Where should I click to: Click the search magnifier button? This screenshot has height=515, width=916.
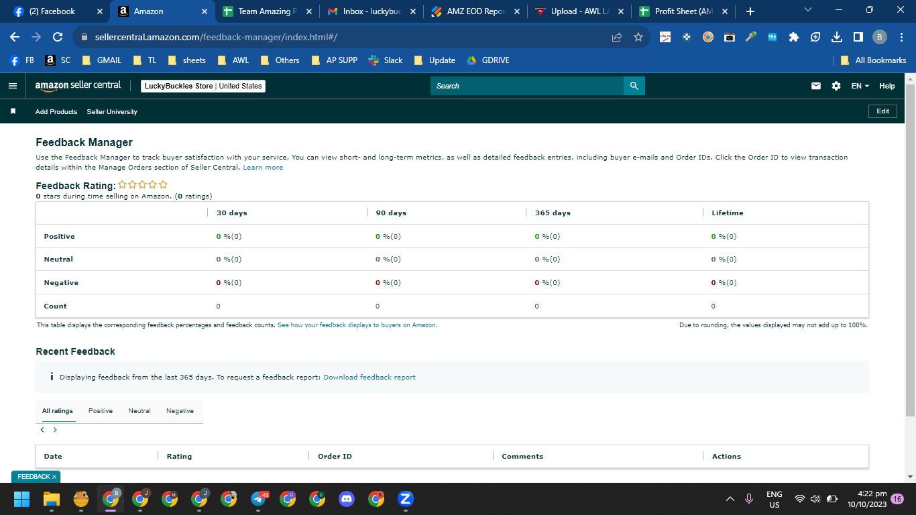pos(634,86)
